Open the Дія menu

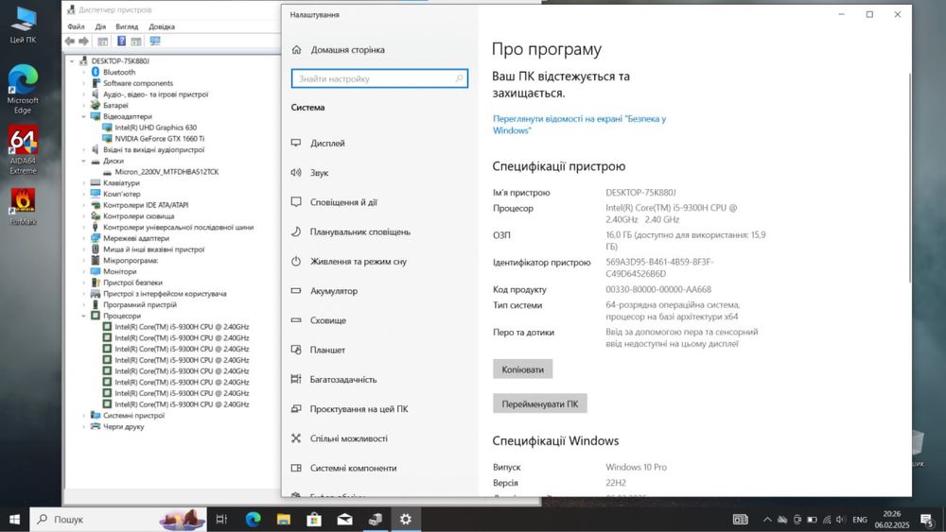100,26
